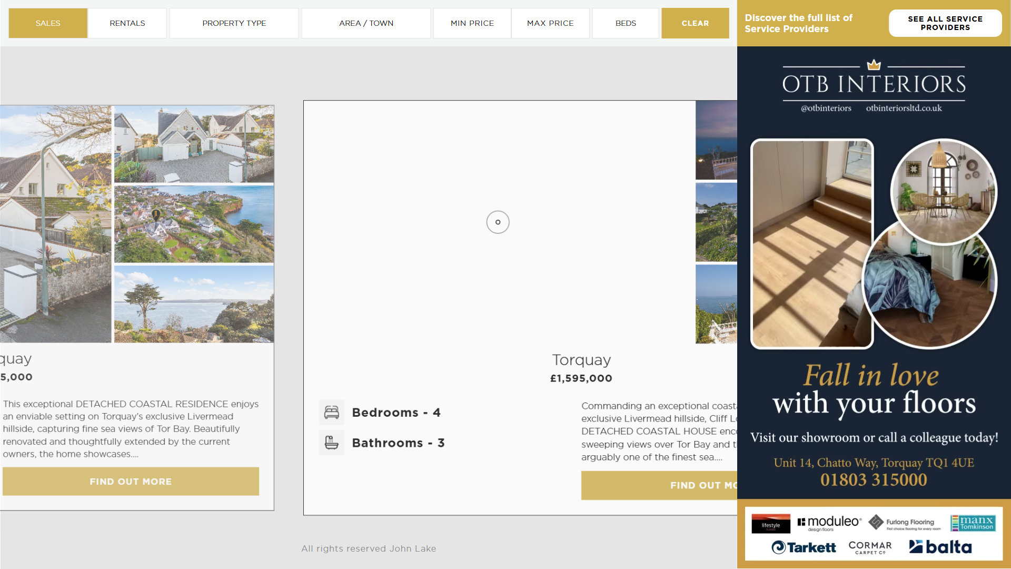Click the moduleo design floors logo
Image resolution: width=1011 pixels, height=569 pixels.
click(829, 523)
